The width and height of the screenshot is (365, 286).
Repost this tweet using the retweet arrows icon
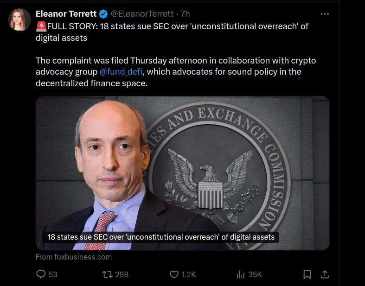[x=107, y=274]
